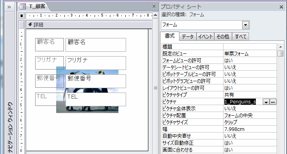
Task: Select the 顧客名 label control
Action: click(x=49, y=44)
